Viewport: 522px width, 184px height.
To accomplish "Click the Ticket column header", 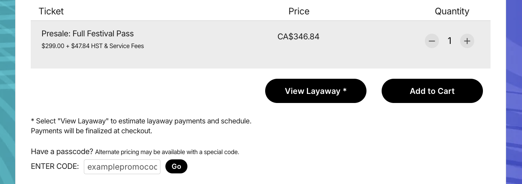I will coord(51,11).
